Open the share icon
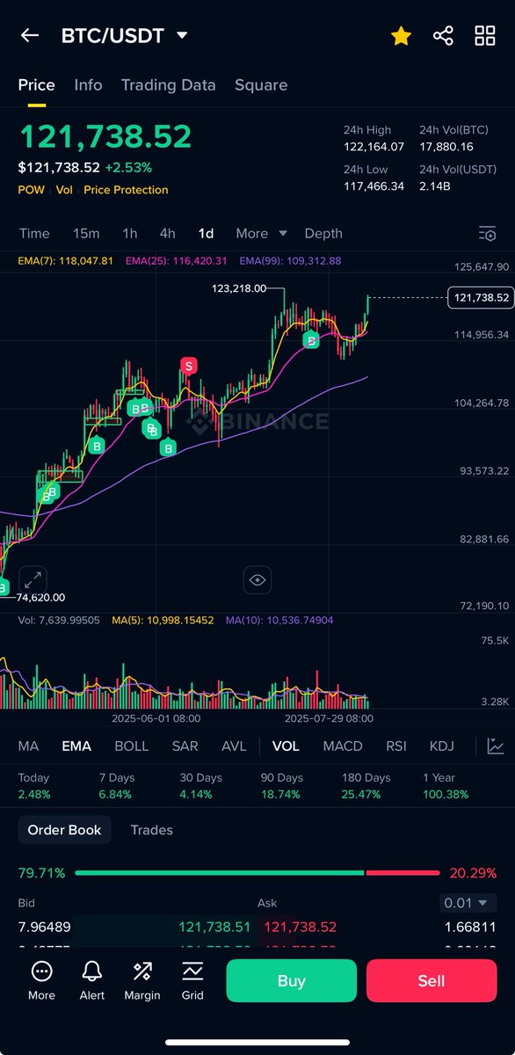 pyautogui.click(x=443, y=35)
